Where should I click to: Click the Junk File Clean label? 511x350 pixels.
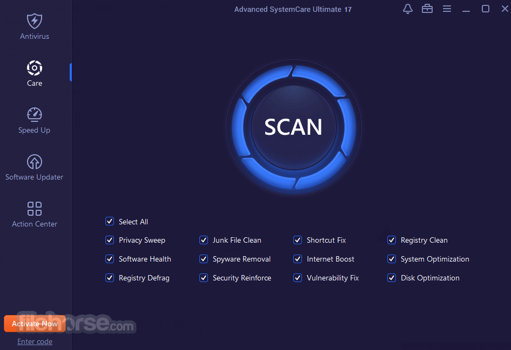[x=237, y=240]
